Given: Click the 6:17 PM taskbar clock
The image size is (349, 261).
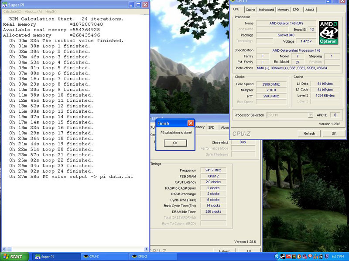Looking at the screenshot, I should [338, 257].
